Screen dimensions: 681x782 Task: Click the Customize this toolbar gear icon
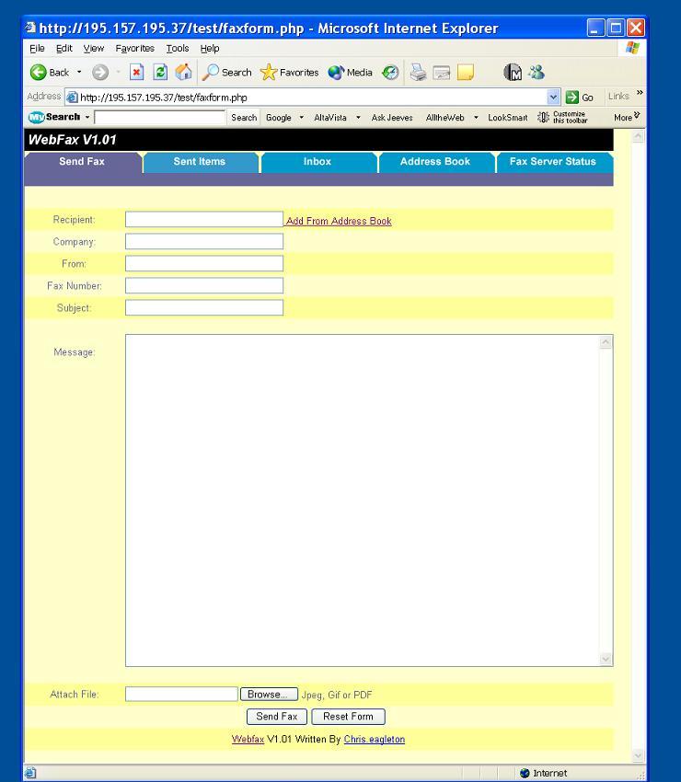[543, 117]
